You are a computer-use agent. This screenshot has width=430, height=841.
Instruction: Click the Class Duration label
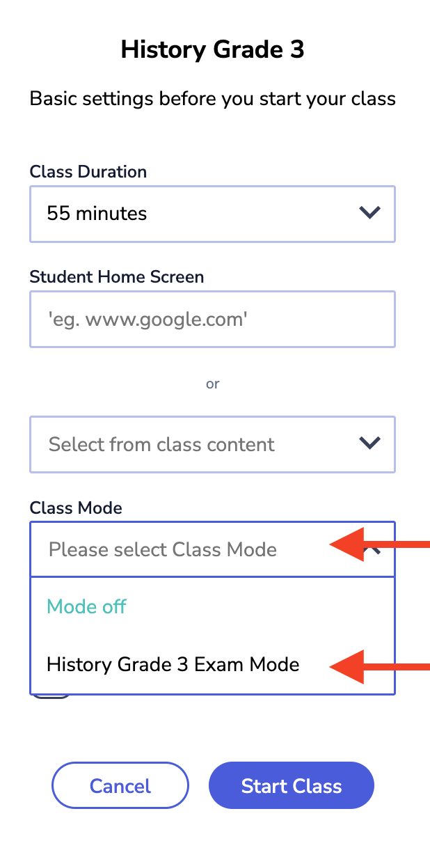[88, 171]
